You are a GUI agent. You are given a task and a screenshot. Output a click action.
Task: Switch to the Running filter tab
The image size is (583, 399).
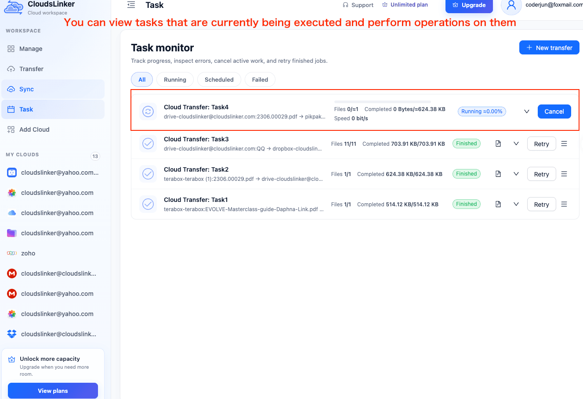click(x=175, y=79)
